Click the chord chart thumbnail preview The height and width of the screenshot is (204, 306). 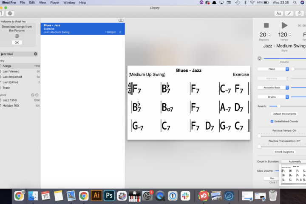[x=293, y=175]
